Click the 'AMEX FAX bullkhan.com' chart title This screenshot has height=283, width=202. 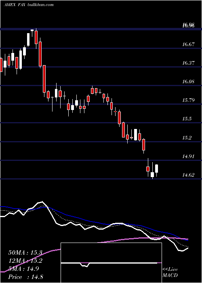29,5
